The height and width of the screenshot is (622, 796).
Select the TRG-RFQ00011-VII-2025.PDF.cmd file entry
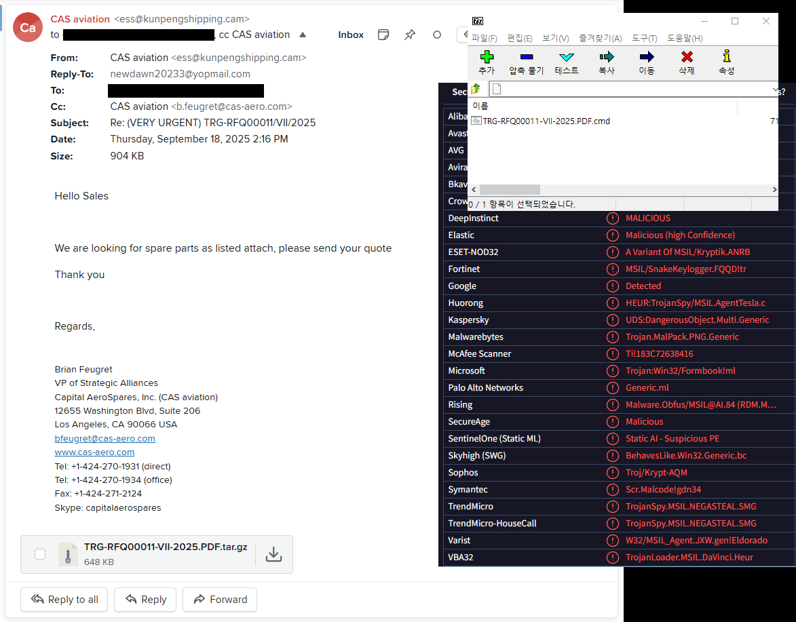(546, 121)
